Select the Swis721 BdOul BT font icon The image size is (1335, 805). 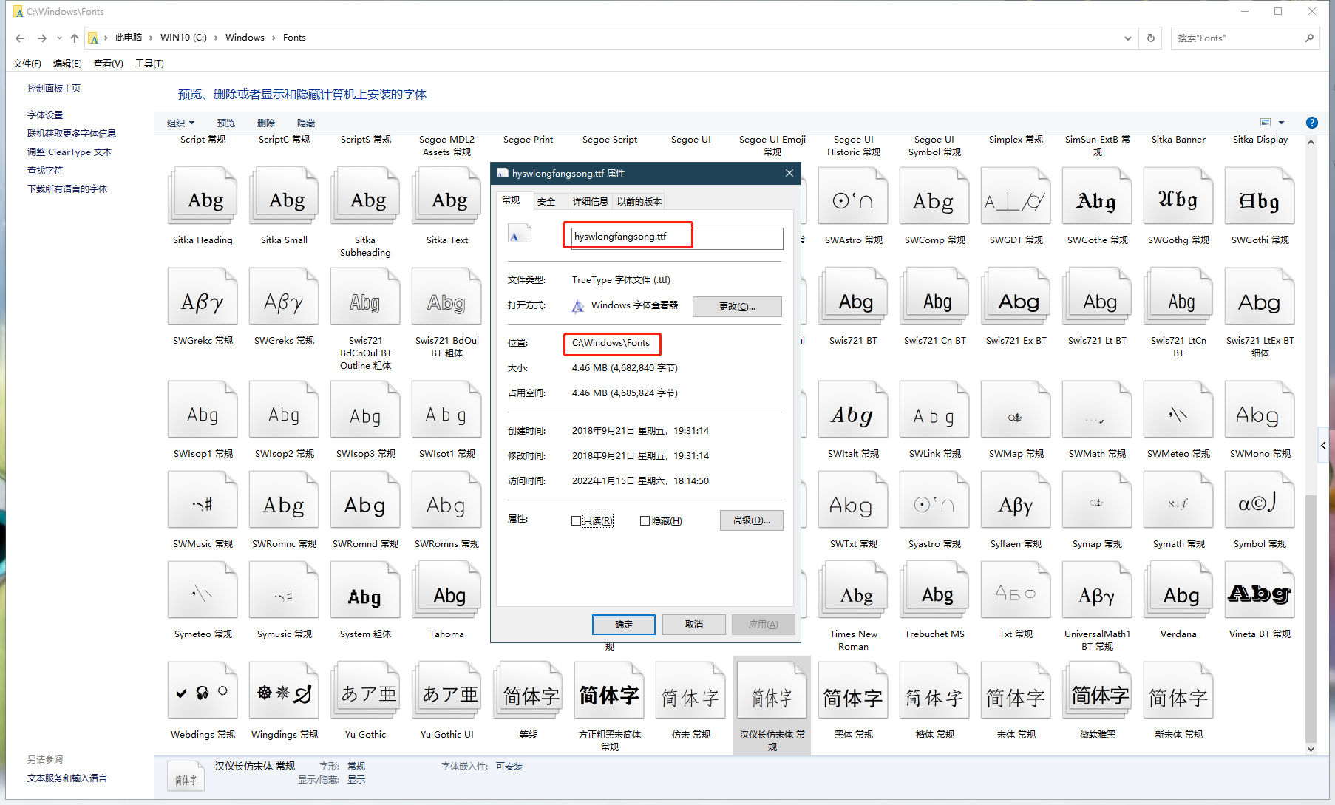click(x=446, y=296)
